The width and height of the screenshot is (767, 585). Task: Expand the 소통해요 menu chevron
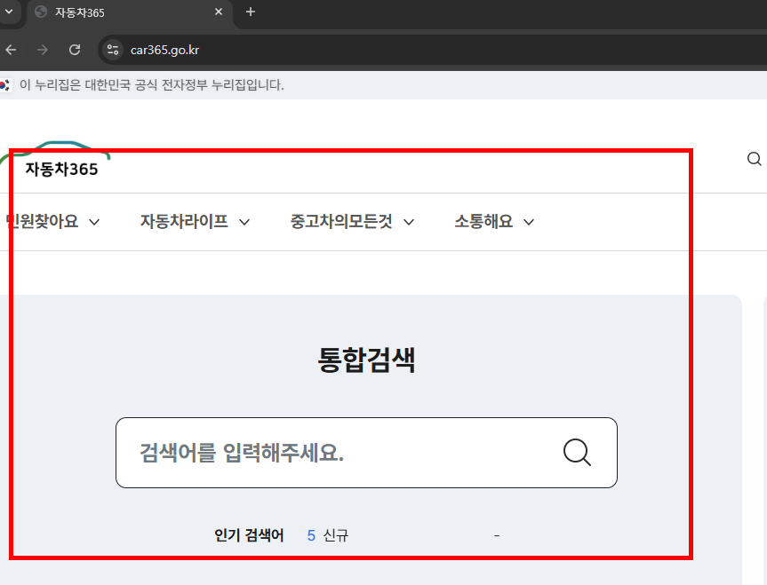click(x=528, y=222)
